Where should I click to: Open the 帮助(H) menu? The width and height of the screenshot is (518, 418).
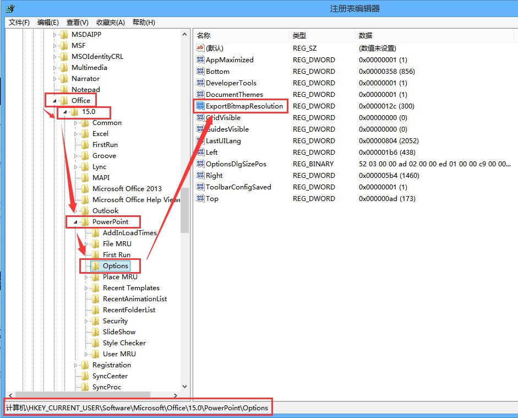[144, 23]
